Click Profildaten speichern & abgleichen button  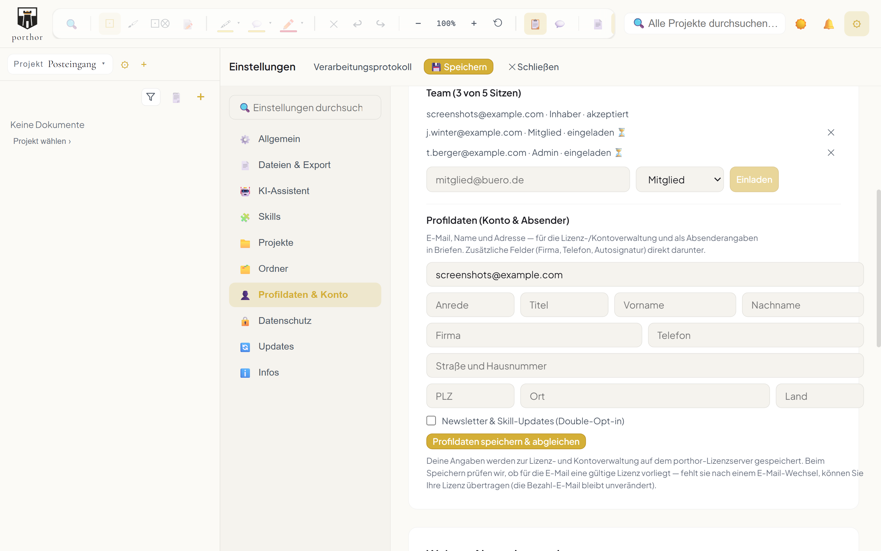[506, 441]
